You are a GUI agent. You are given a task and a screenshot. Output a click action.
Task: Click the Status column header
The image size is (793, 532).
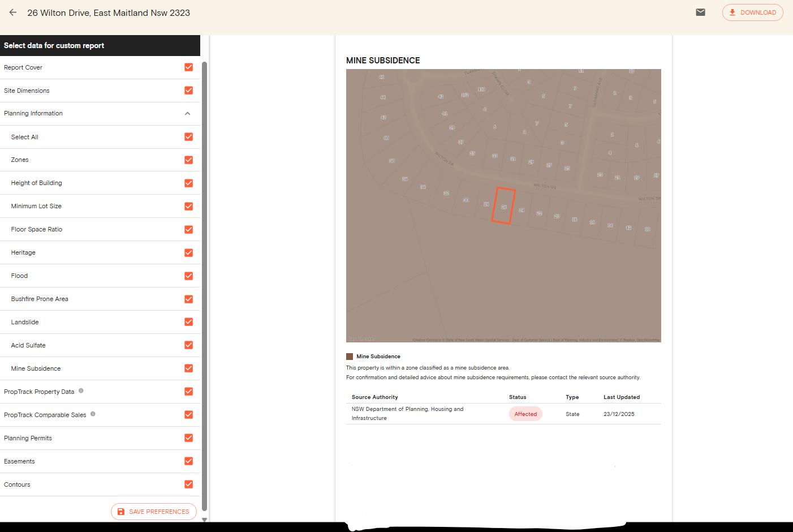click(x=518, y=397)
